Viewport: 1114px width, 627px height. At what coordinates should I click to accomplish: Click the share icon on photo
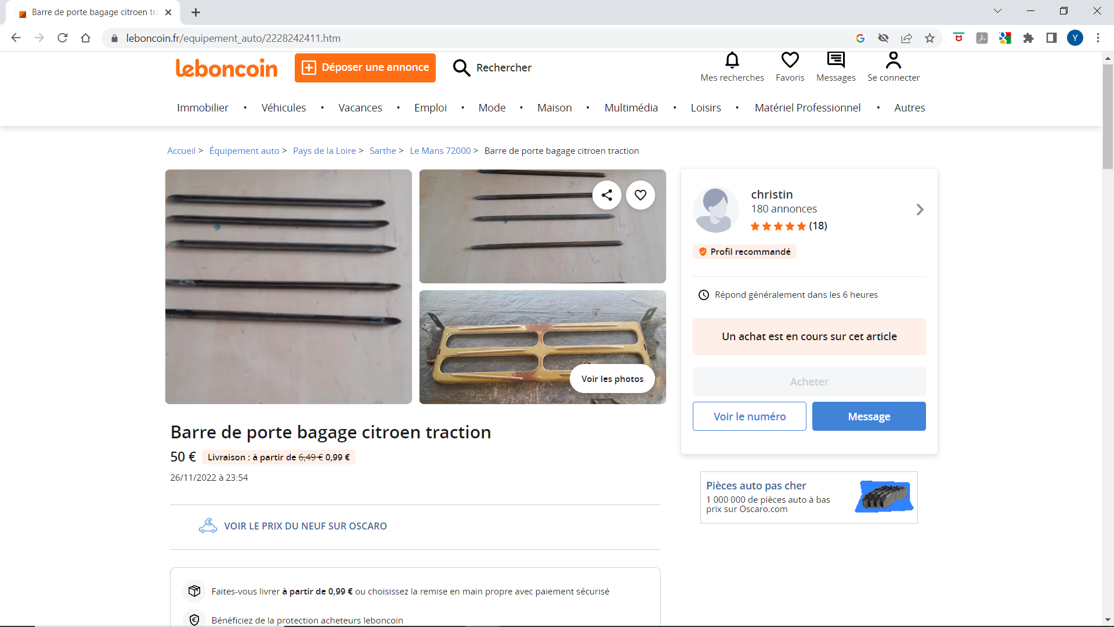tap(607, 195)
